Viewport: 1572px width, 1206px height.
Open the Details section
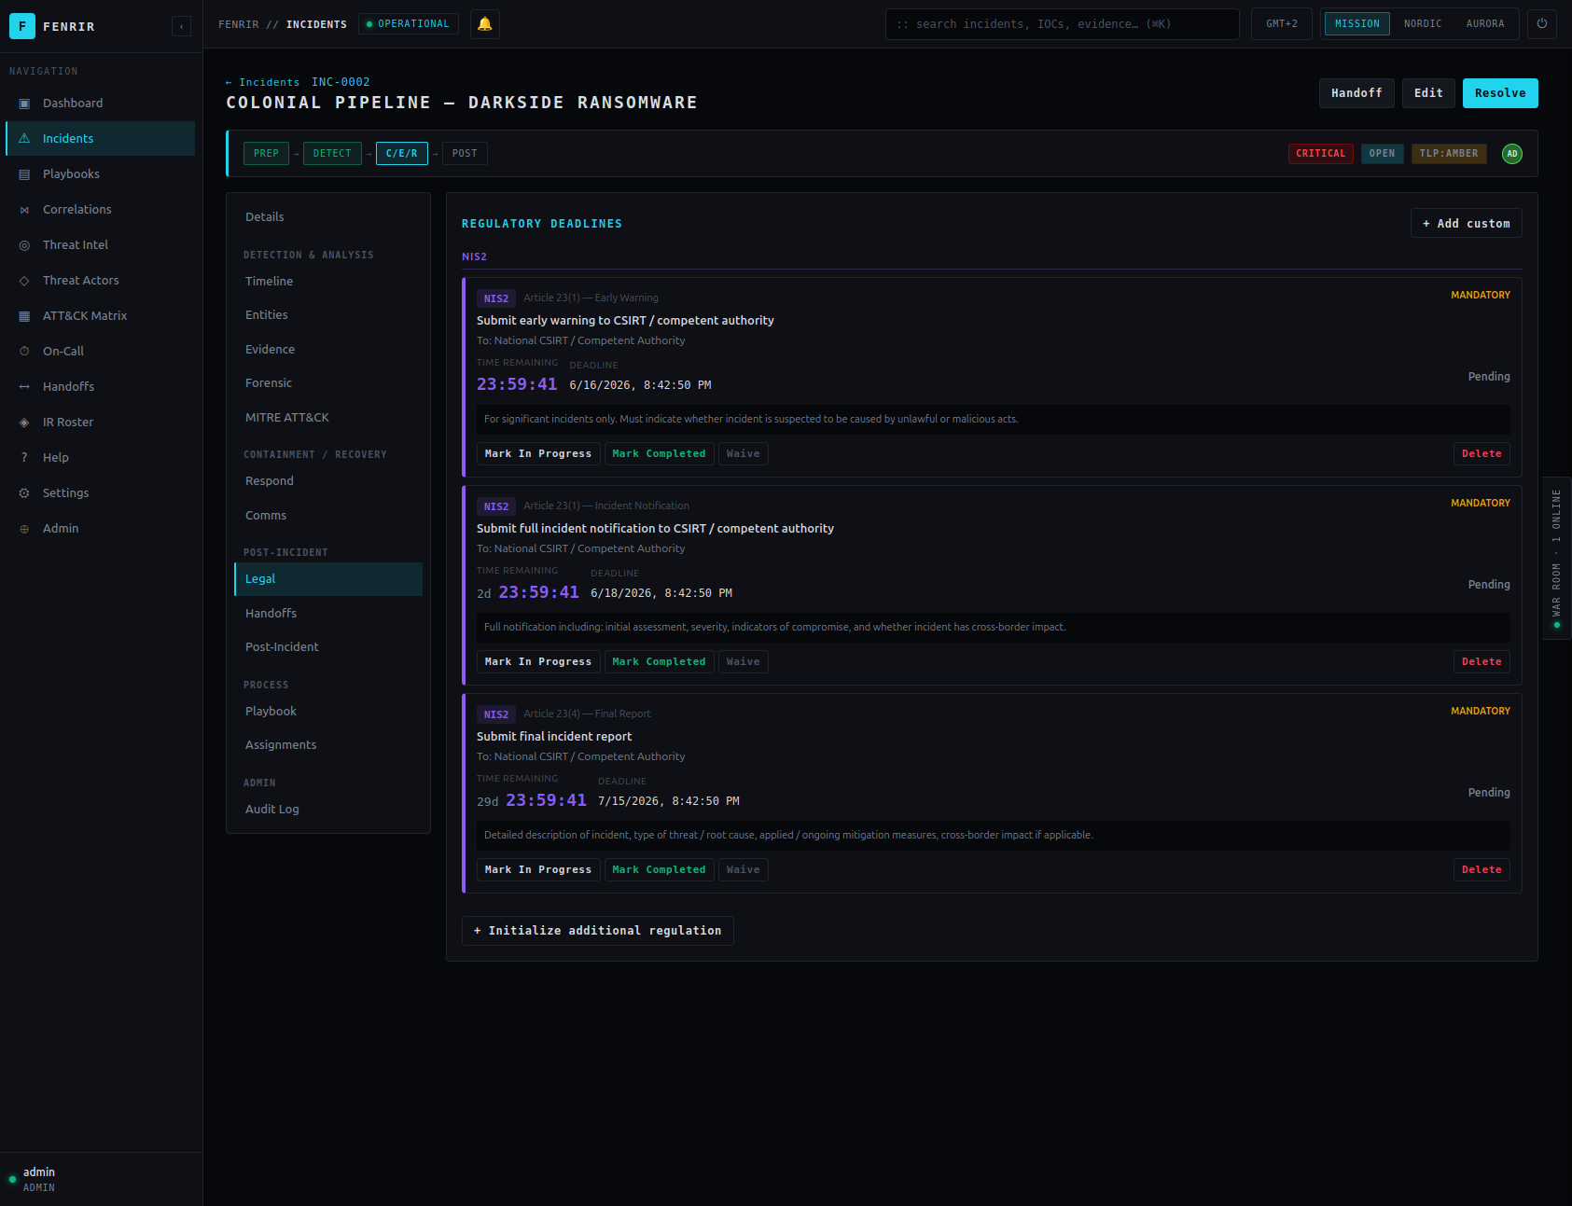[328, 217]
